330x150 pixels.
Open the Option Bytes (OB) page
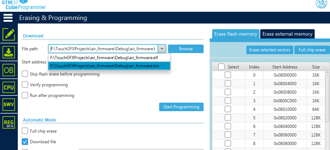(9, 70)
